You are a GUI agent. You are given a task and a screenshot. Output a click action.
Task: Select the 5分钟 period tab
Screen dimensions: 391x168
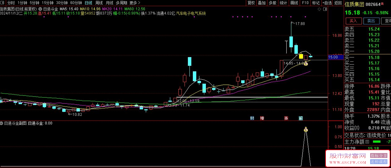click(x=35, y=3)
